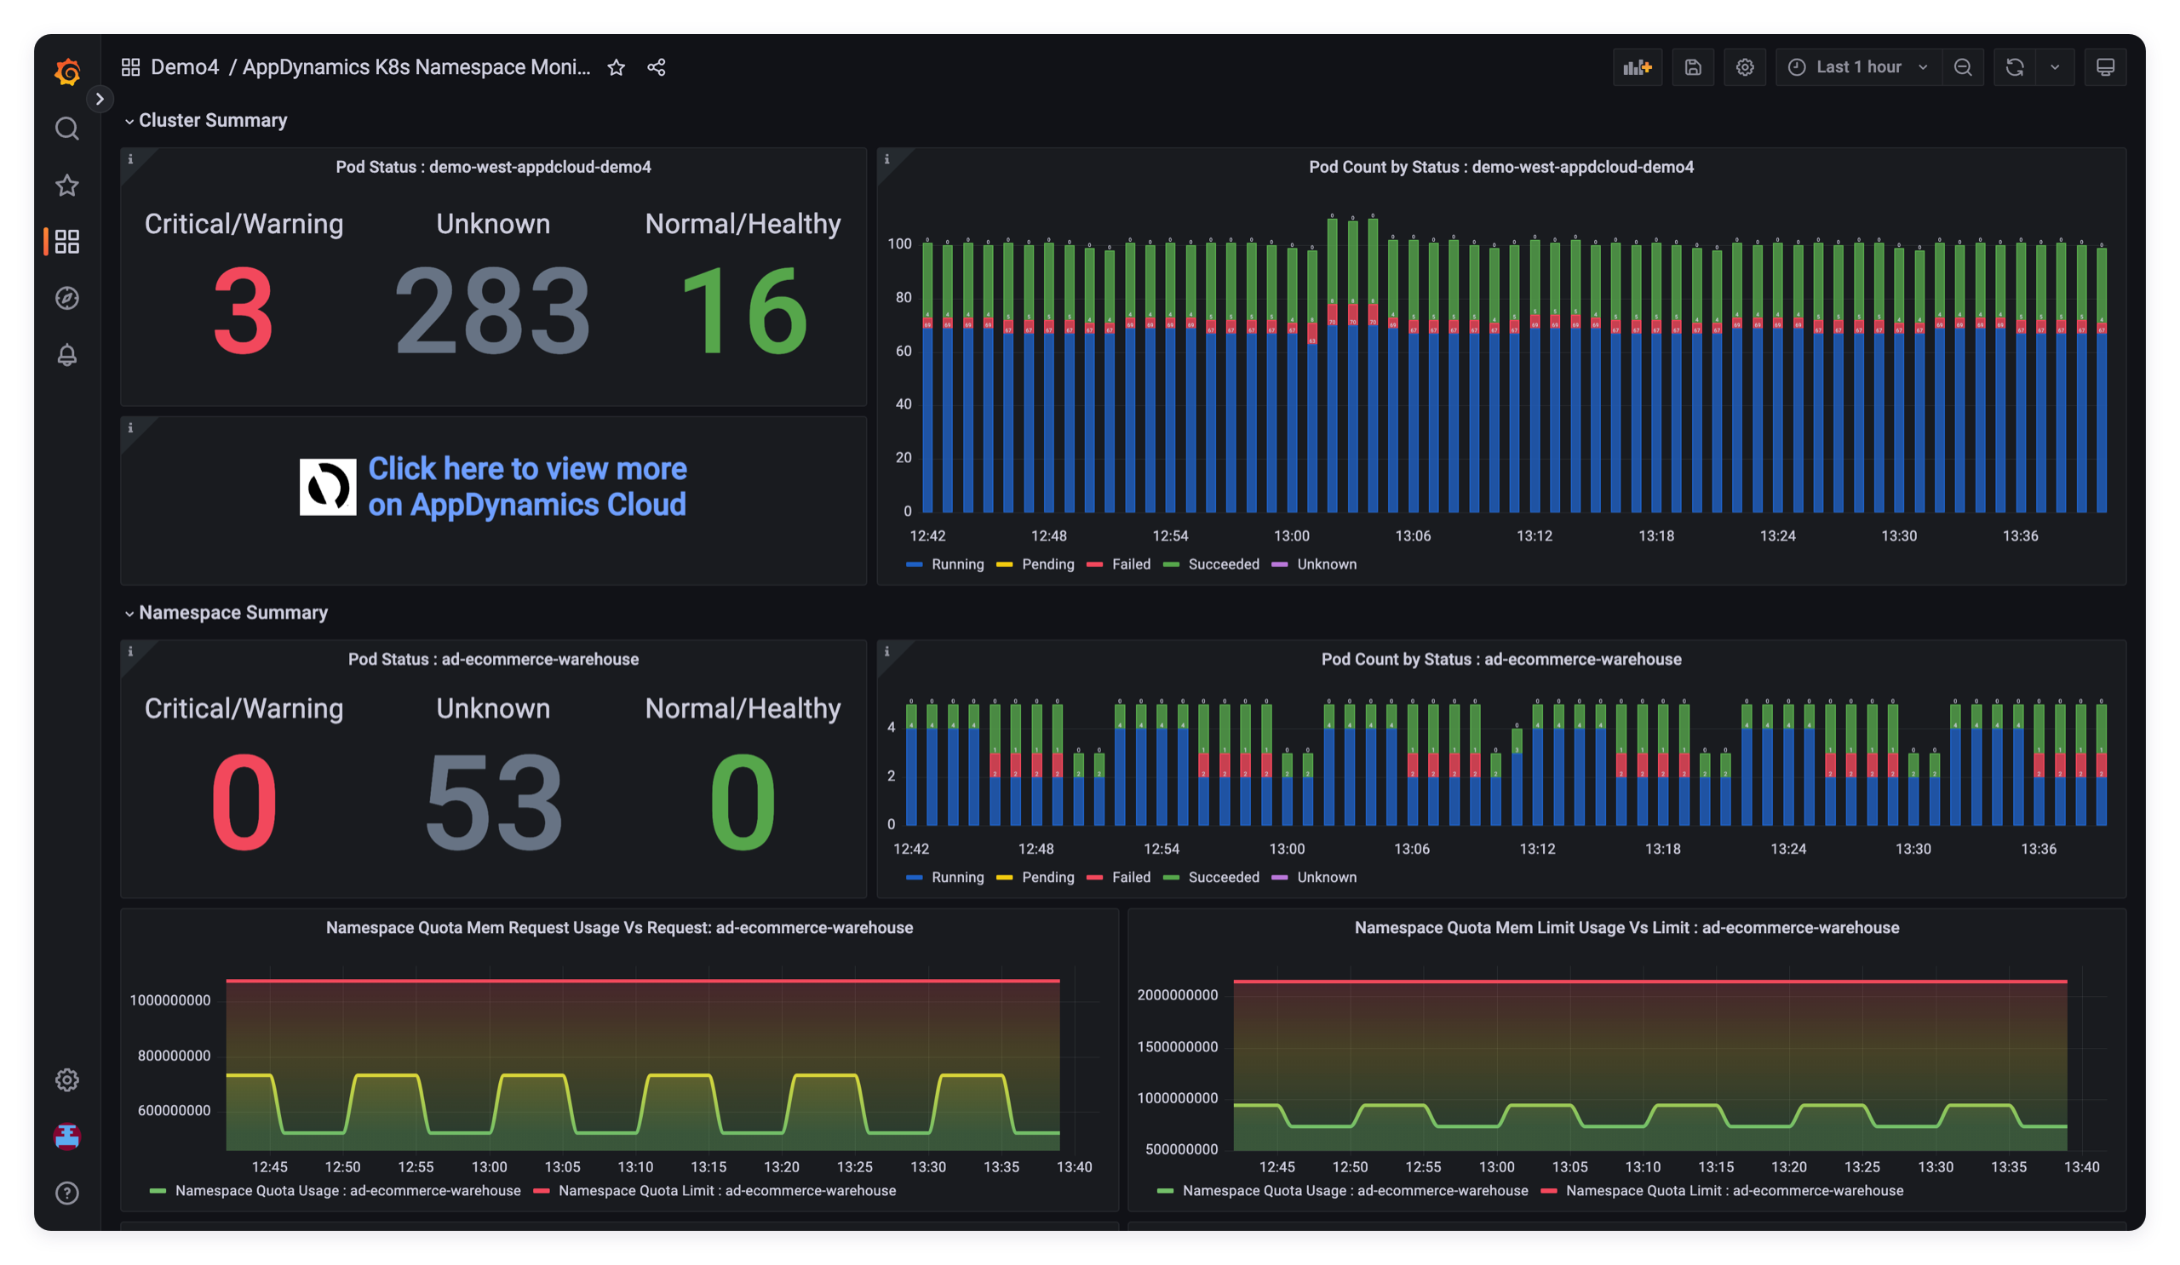Open Configuration gear in sidebar

[x=66, y=1080]
